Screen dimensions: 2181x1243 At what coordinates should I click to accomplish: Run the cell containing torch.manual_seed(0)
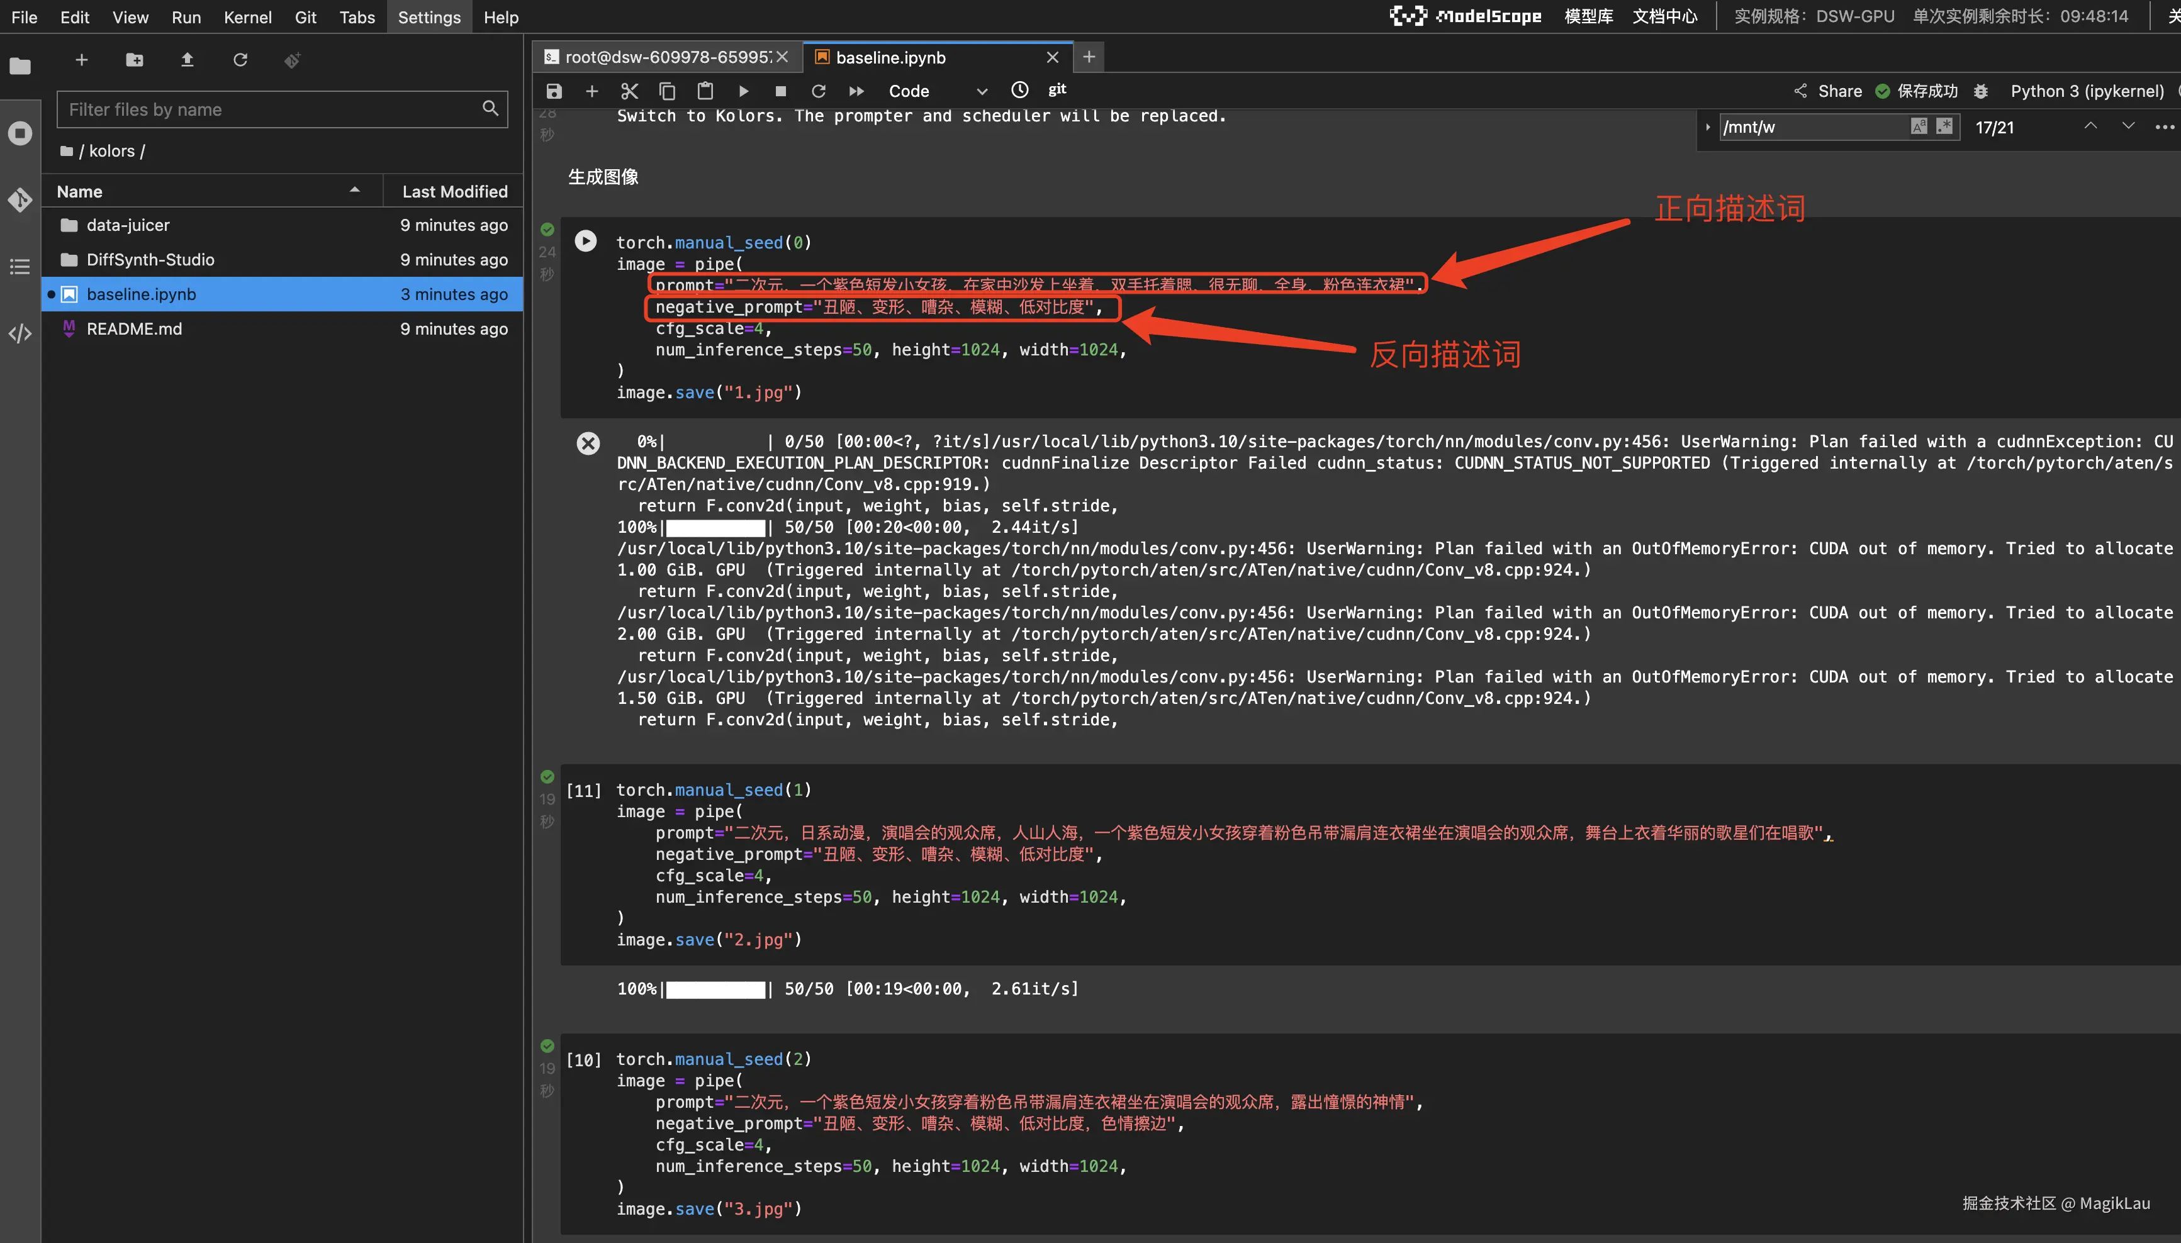coord(585,241)
